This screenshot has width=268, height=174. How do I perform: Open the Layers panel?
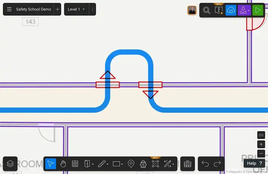click(x=10, y=164)
